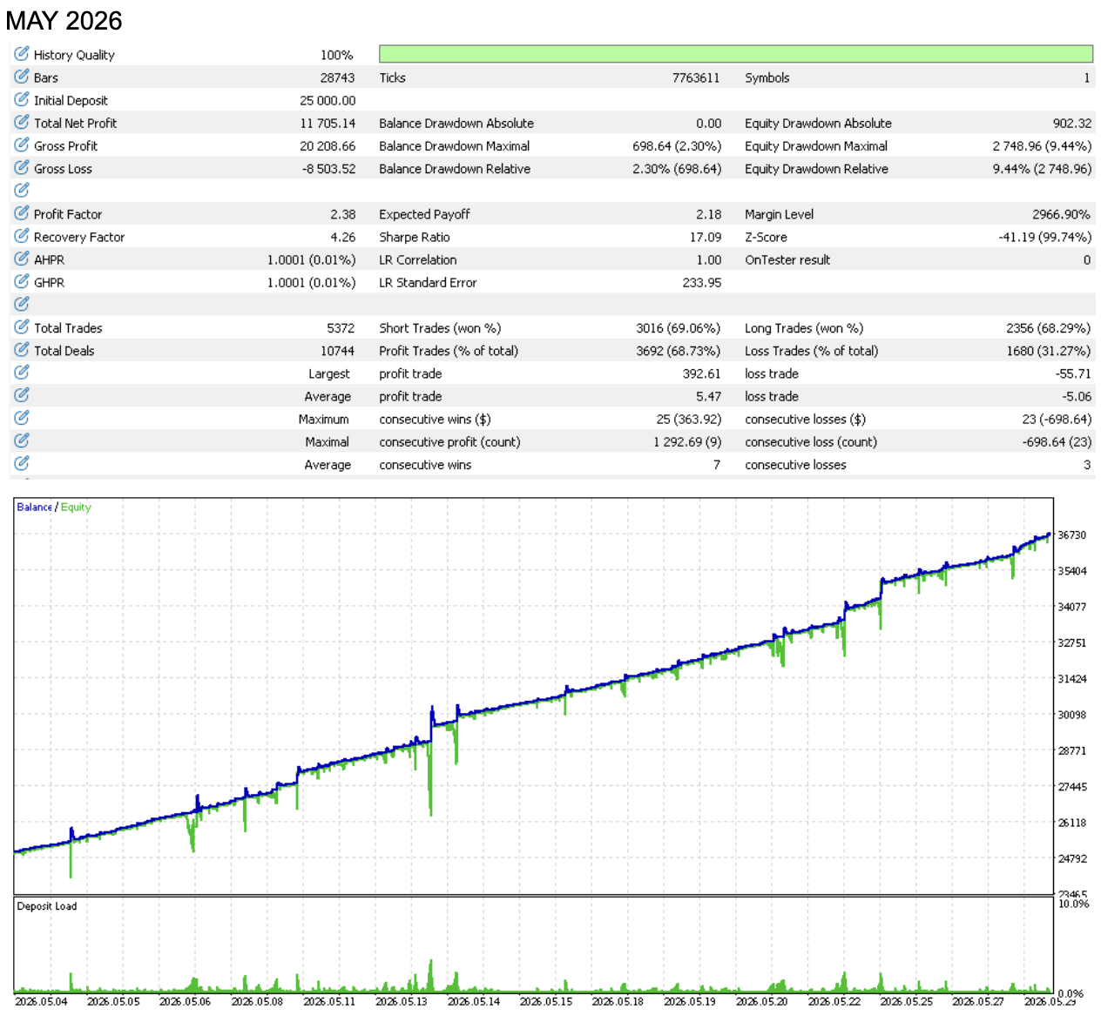The image size is (1101, 1022).
Task: Click the Total Net Profit value 11 705.14
Action: [x=328, y=124]
